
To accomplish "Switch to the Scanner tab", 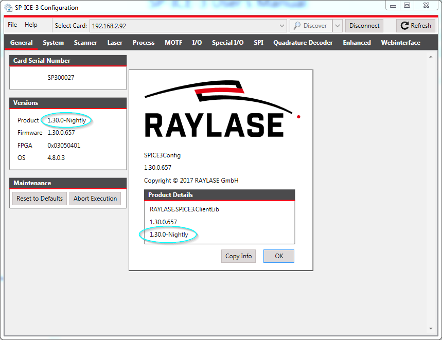I will click(x=85, y=43).
